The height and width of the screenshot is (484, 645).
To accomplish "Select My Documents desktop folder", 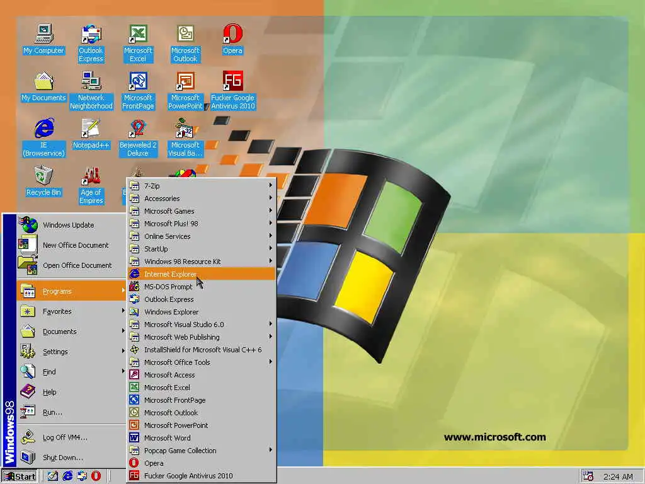I will coord(43,87).
